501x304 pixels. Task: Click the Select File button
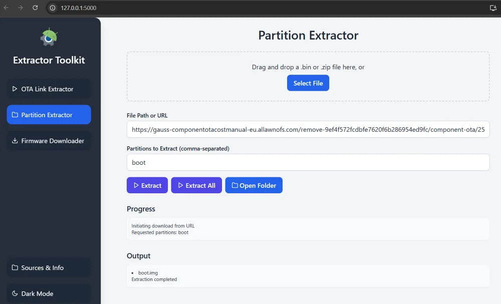click(x=308, y=83)
